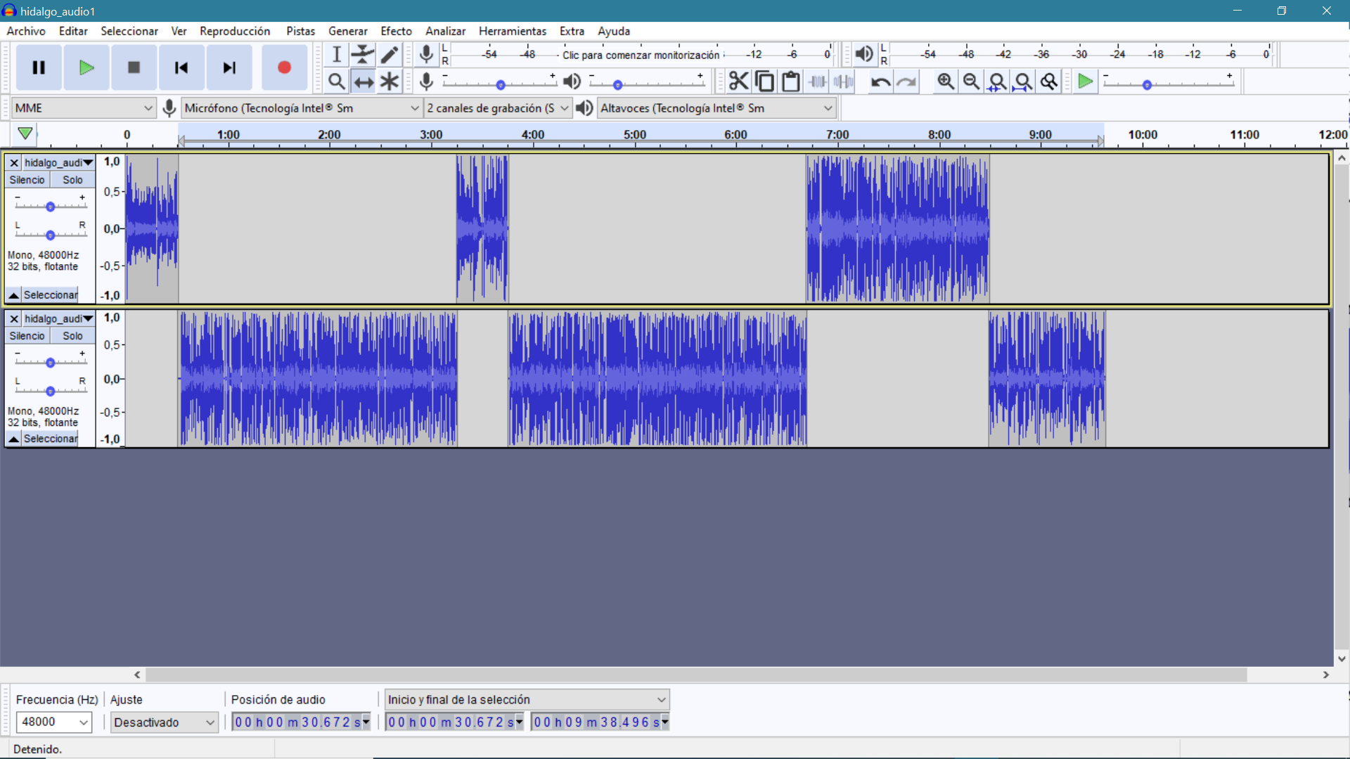Click the recording meter to start monitoring
Viewport: 1350px width, 759px height.
tap(640, 55)
